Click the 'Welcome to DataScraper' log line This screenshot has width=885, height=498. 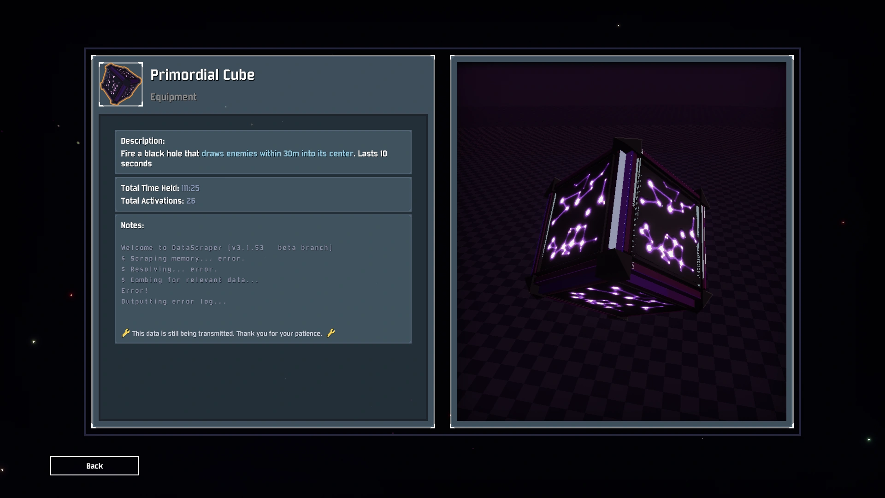(226, 248)
